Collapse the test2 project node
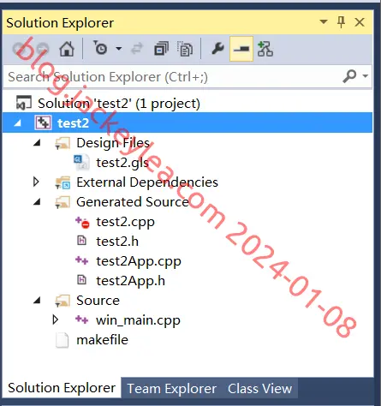The height and width of the screenshot is (406, 381). 18,123
